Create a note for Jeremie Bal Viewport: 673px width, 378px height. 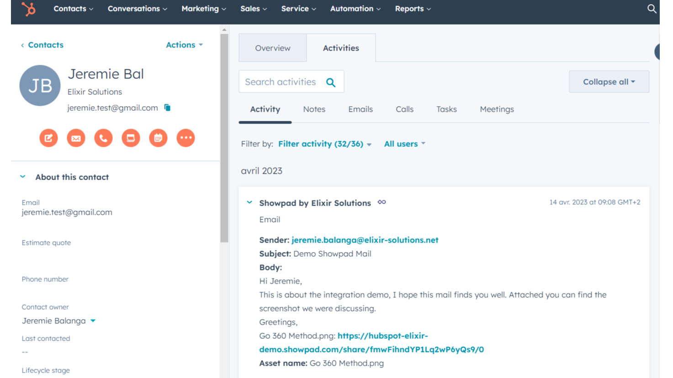[x=48, y=138]
